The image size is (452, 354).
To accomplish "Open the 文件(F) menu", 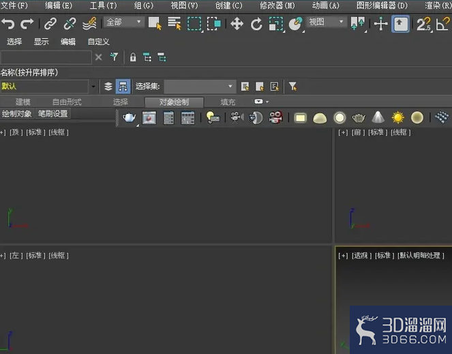I will pos(14,5).
